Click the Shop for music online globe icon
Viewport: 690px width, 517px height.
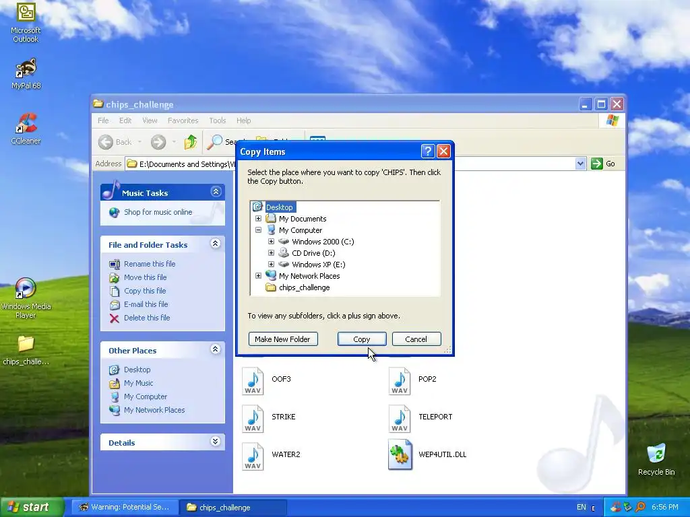tap(115, 213)
